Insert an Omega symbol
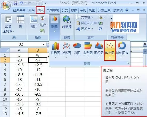This screenshot has height=117, width=147. pos(100,29)
